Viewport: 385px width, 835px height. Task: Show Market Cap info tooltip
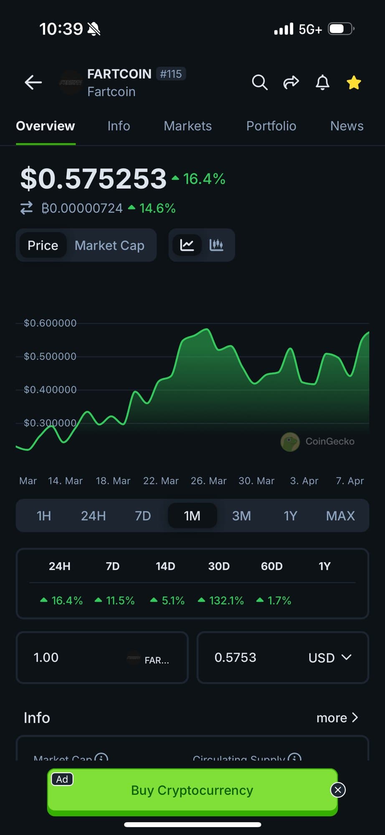click(x=101, y=758)
